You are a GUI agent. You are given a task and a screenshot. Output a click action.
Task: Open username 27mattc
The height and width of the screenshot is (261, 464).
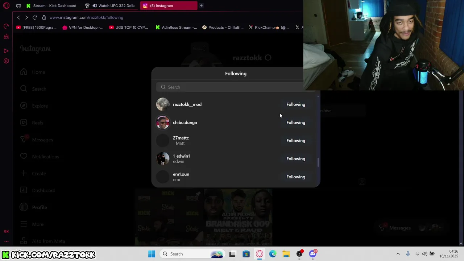(x=181, y=138)
